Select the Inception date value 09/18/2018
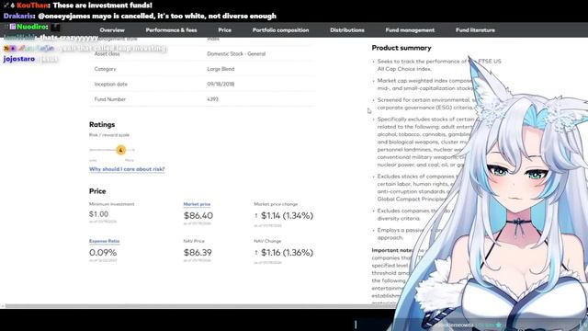 coord(220,84)
